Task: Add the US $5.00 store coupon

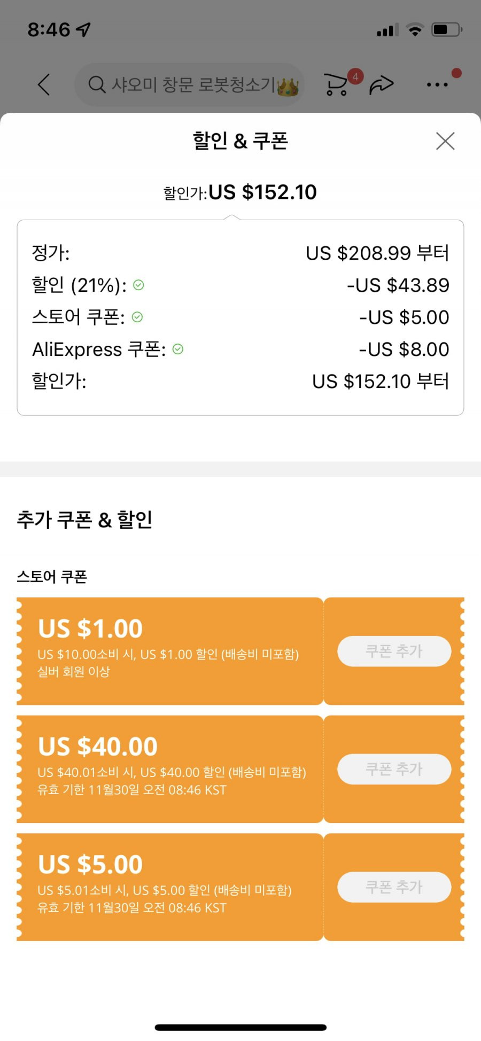Action: pyautogui.click(x=394, y=887)
